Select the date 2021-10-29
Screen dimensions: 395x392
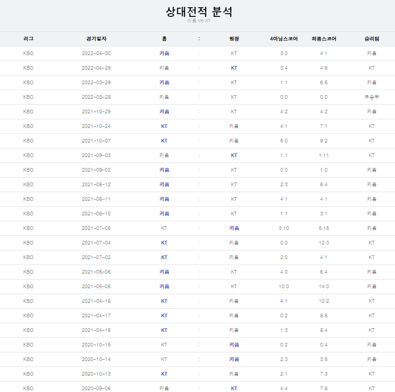tap(96, 112)
